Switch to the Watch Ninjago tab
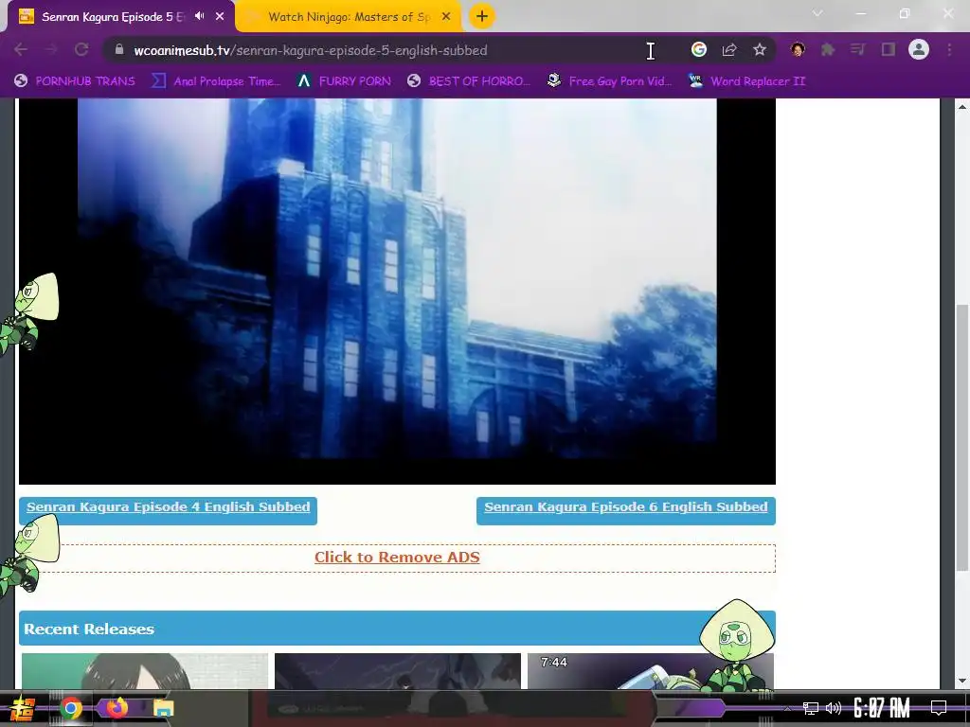The width and height of the screenshot is (970, 727). (349, 17)
